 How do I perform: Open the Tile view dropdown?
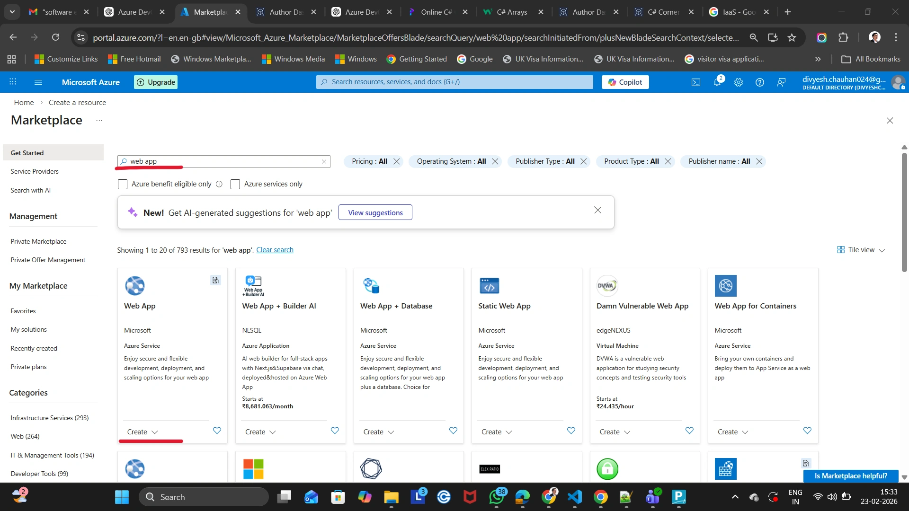pyautogui.click(x=861, y=250)
